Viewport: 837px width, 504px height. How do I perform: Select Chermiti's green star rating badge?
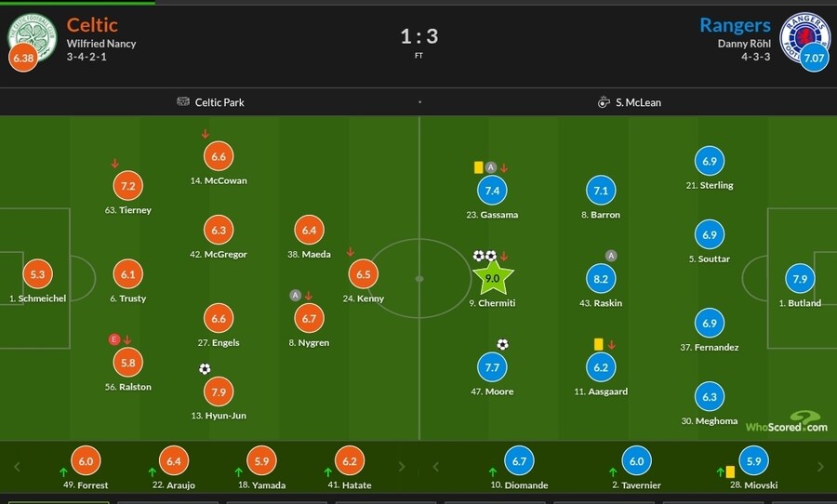[492, 277]
